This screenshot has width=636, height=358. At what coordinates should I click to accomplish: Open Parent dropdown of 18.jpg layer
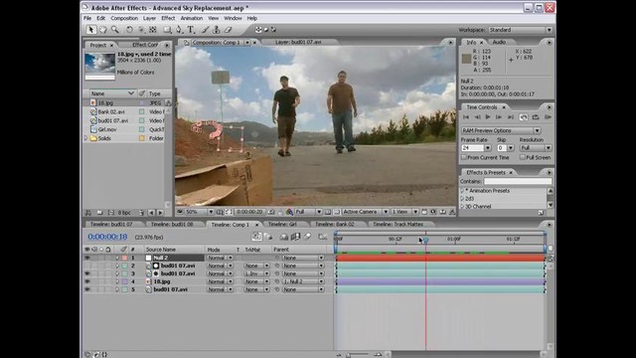point(302,281)
